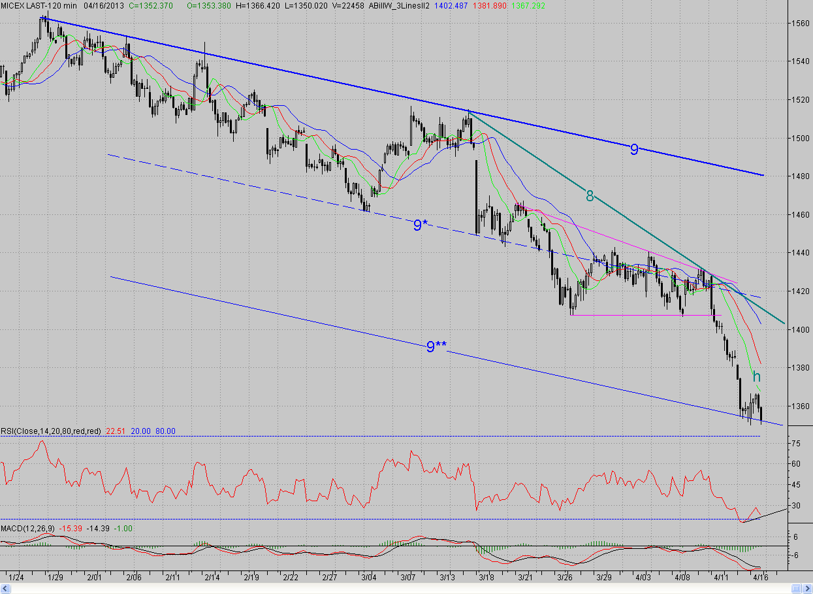Click the RSI current value "22.51"
This screenshot has width=813, height=594.
point(115,431)
